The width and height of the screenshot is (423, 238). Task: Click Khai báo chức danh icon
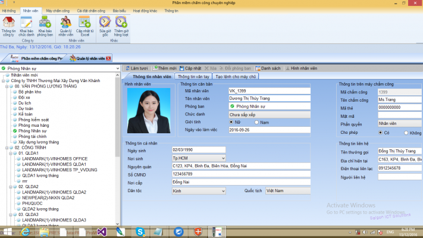tap(26, 26)
